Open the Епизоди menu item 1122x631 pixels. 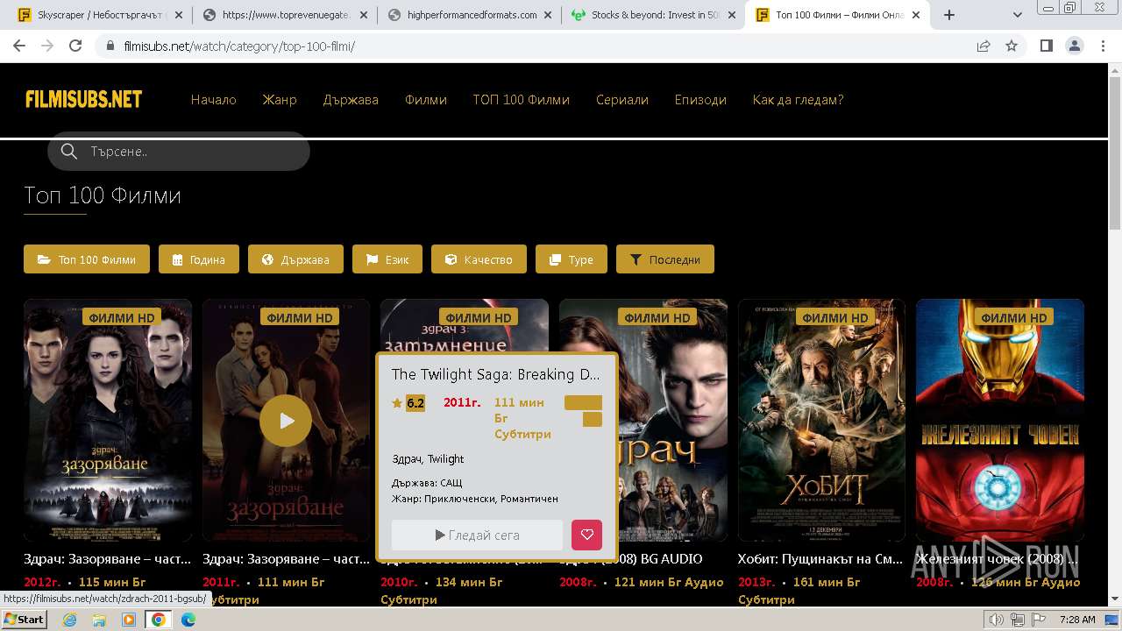[x=700, y=100]
